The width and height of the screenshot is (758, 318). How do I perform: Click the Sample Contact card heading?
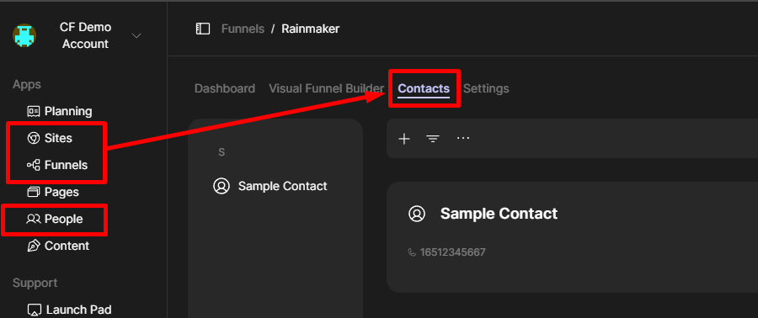[499, 214]
